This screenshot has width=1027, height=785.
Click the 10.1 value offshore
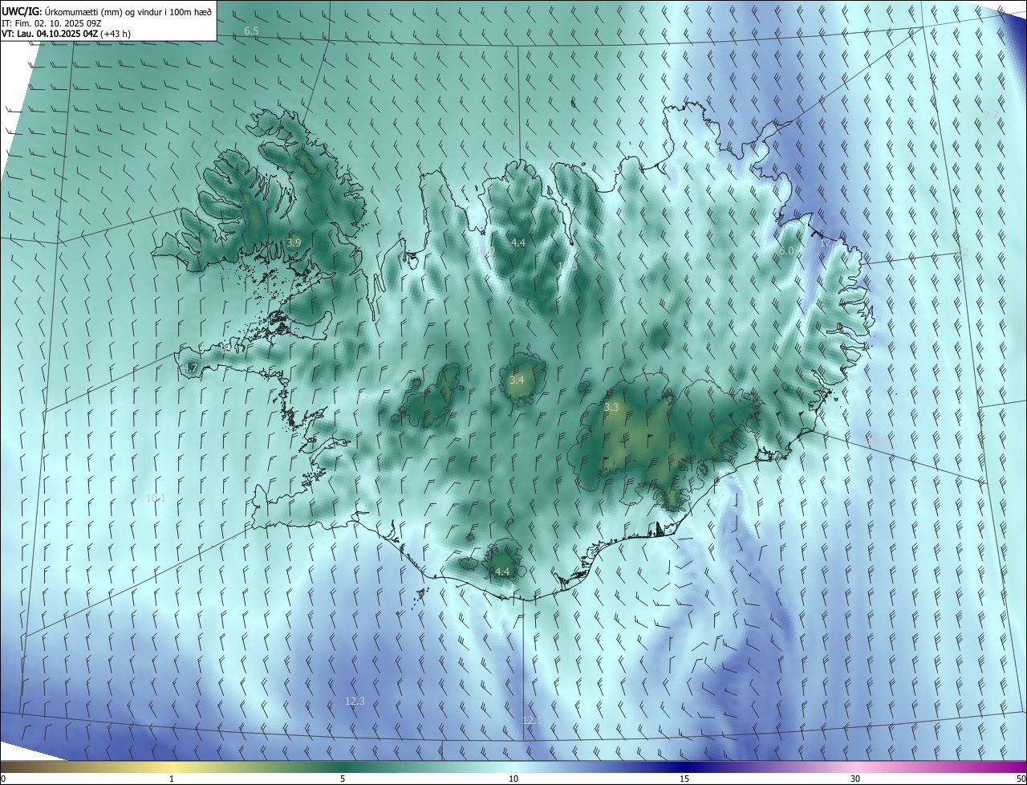[156, 498]
